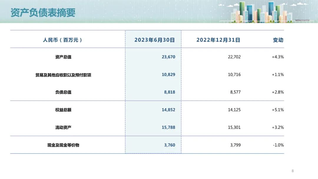The image size is (318, 179).
Task: Click the value 15,301
Action: pos(234,127)
